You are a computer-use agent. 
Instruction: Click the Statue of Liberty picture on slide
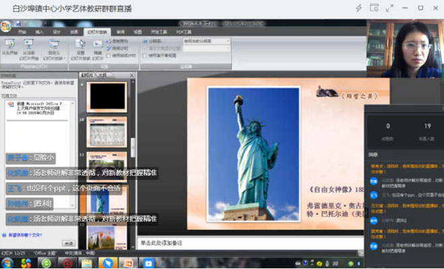pyautogui.click(x=254, y=154)
